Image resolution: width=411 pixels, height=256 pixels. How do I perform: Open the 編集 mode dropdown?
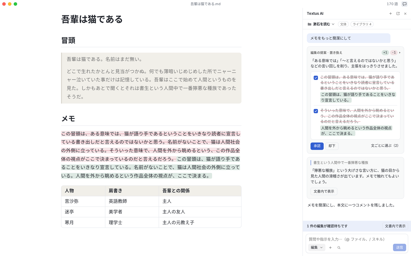(x=317, y=247)
